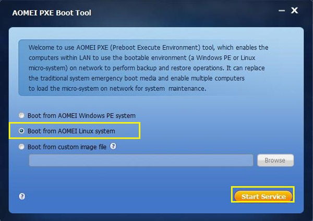Open help via bottom-left question mark icon
Viewport: 313px width, 221px height.
(x=22, y=196)
